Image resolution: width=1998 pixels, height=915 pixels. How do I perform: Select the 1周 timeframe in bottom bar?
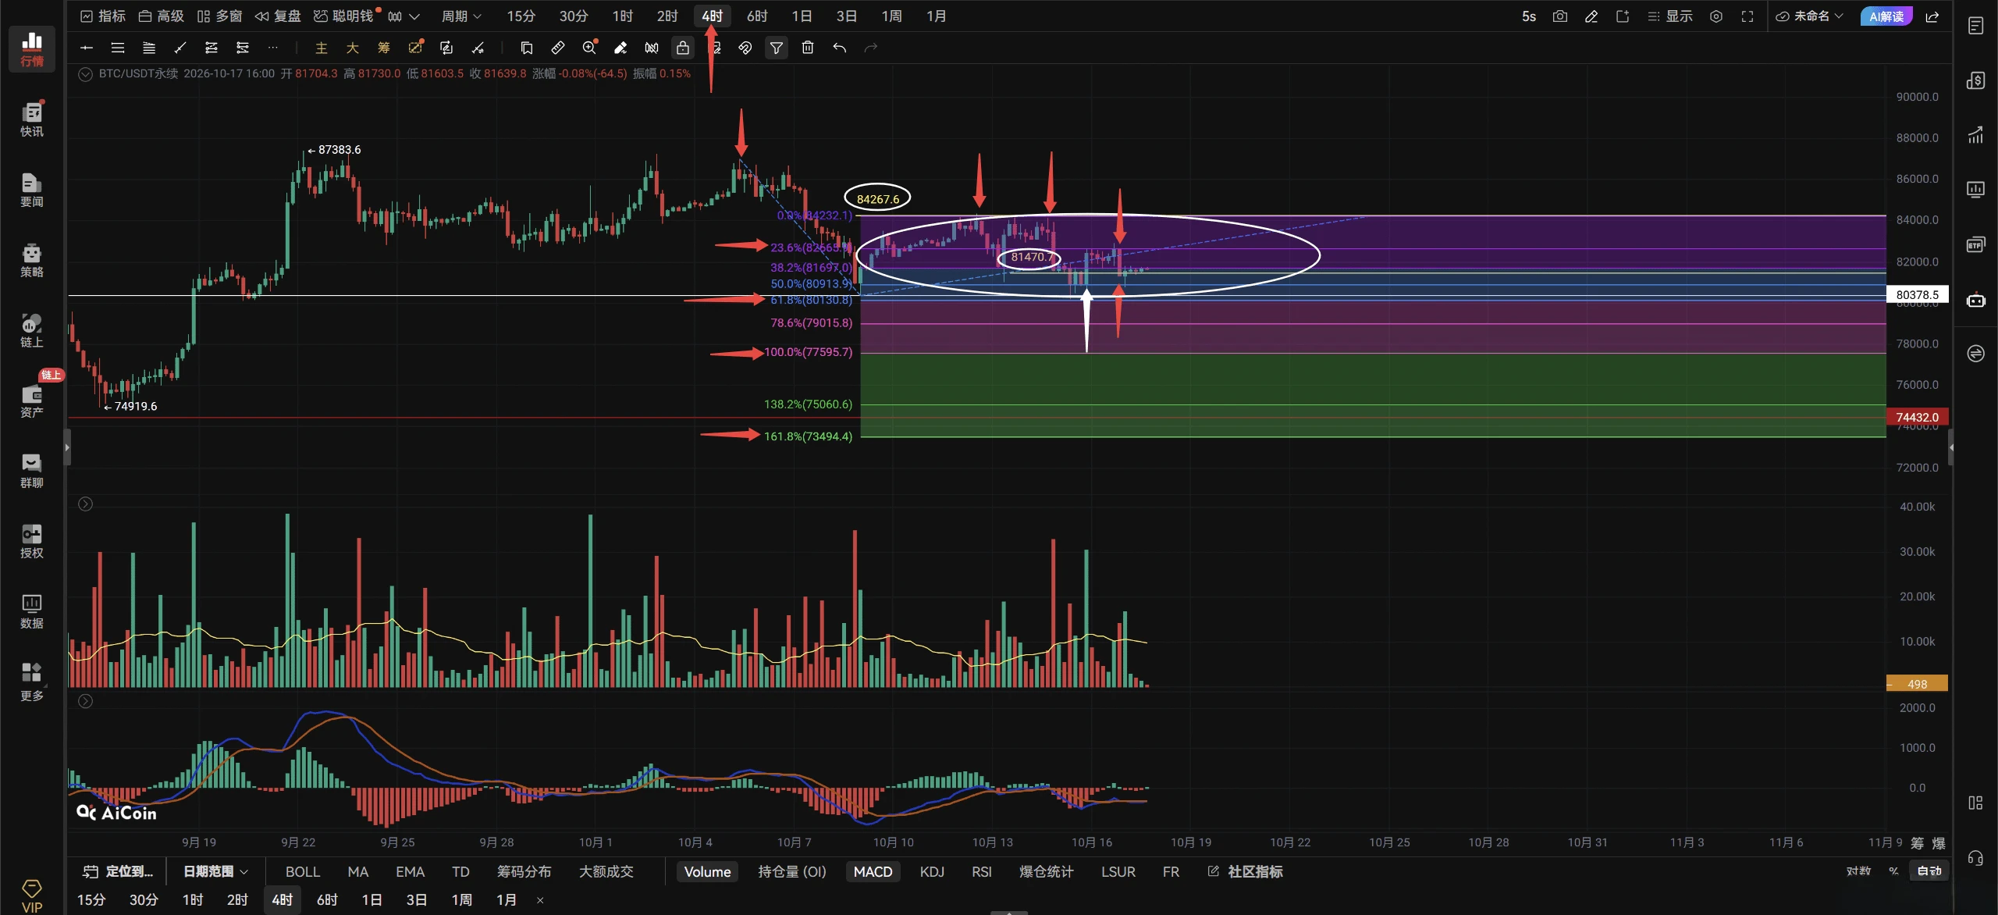pos(461,899)
